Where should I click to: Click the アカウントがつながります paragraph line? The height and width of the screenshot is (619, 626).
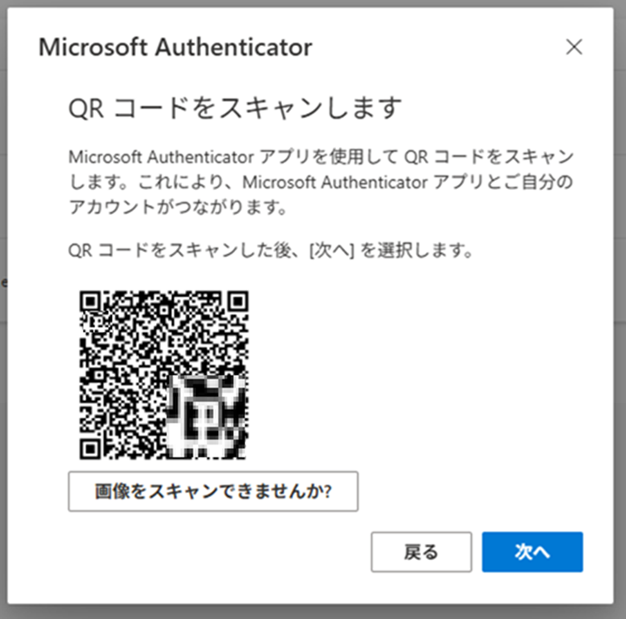tap(179, 208)
